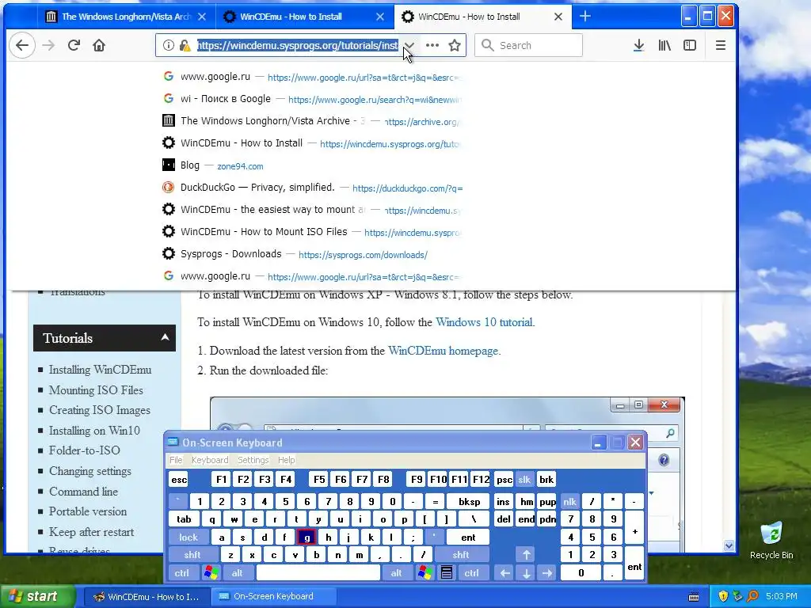Open the WinCDEmu homepage link
Screen dimensions: 811x608
pyautogui.click(x=444, y=351)
